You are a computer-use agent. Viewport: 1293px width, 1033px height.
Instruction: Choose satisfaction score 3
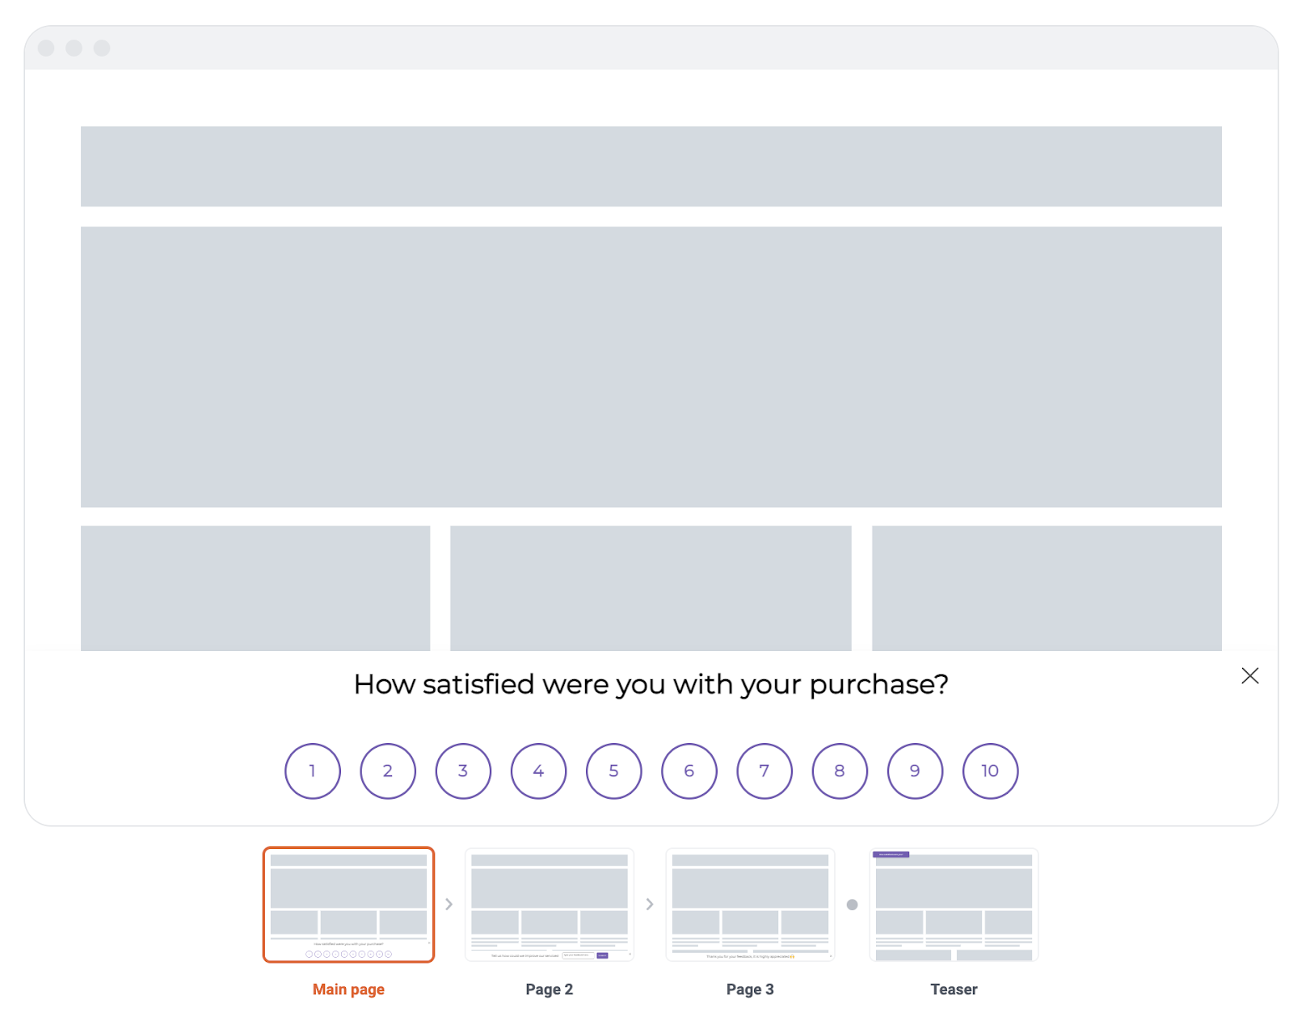point(463,771)
